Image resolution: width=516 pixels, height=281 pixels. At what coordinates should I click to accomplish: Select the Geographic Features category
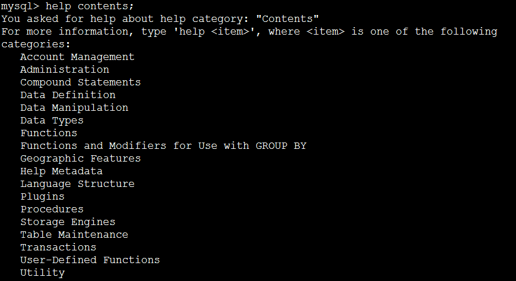point(80,158)
